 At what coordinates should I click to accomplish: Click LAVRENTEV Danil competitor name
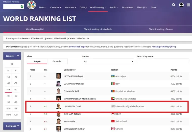pyautogui.click(x=72, y=106)
